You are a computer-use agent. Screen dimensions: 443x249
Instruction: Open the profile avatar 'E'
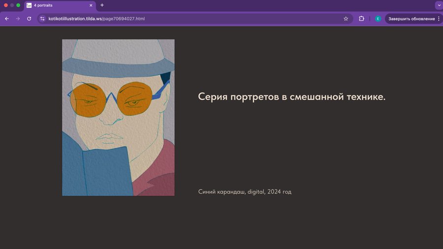(378, 19)
